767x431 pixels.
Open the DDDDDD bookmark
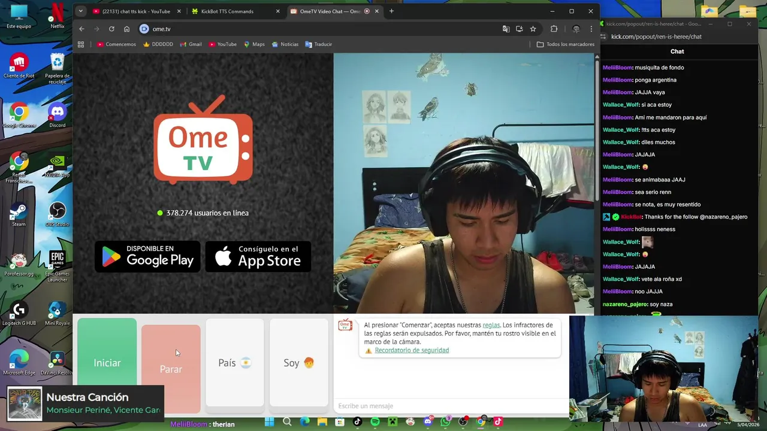coord(158,44)
